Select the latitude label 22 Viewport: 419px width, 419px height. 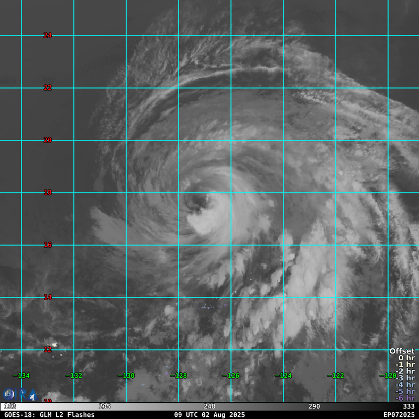[x=48, y=87]
